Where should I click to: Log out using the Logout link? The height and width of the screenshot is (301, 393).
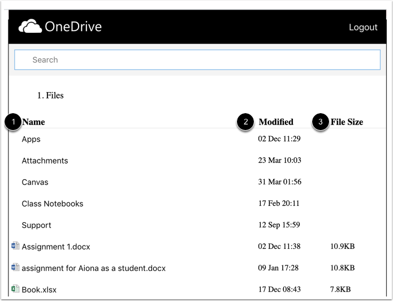[363, 27]
